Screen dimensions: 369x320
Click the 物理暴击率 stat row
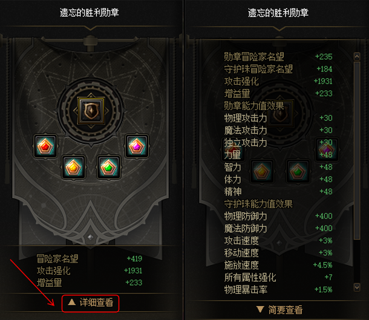click(x=278, y=289)
